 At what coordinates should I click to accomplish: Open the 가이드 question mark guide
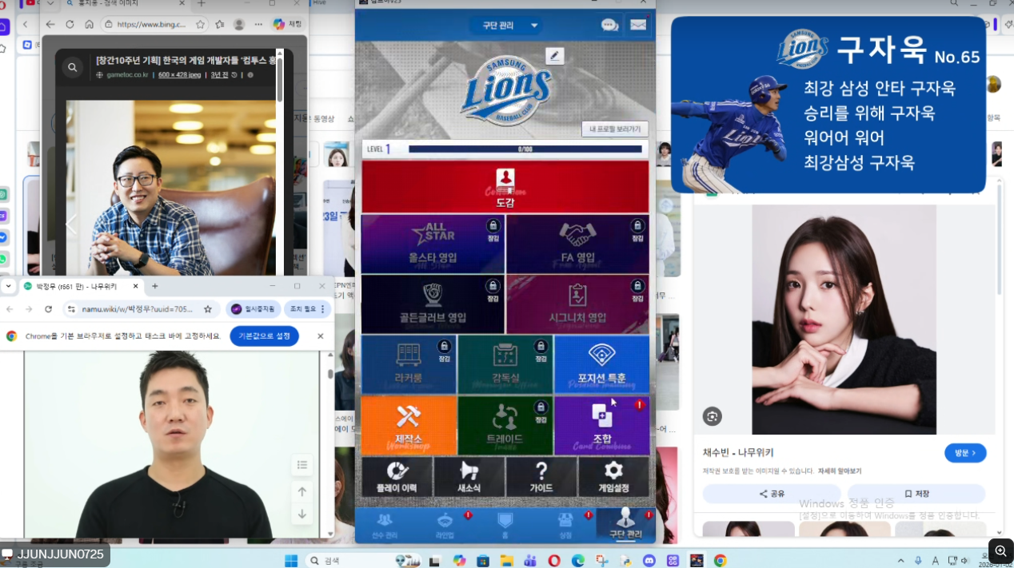tap(541, 477)
